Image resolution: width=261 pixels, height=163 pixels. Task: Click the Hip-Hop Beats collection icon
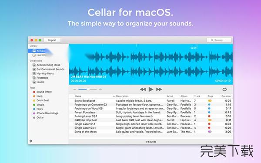34,73
